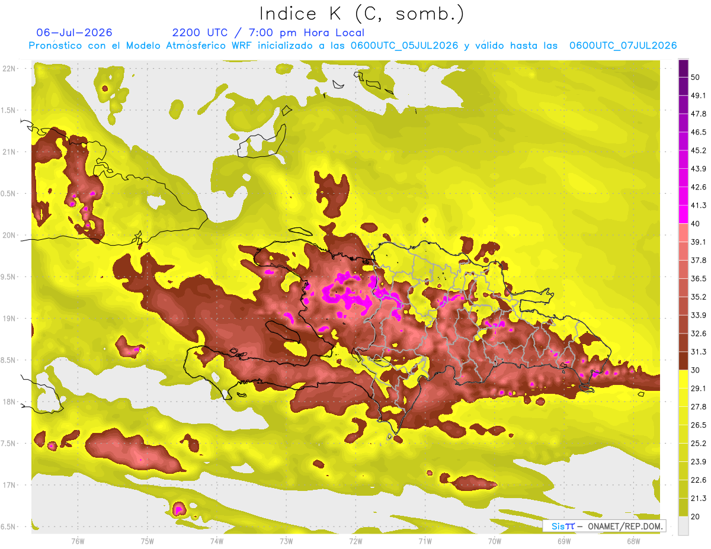Click the colorbar value "47.8"
The width and height of the screenshot is (711, 549).
pos(699,114)
